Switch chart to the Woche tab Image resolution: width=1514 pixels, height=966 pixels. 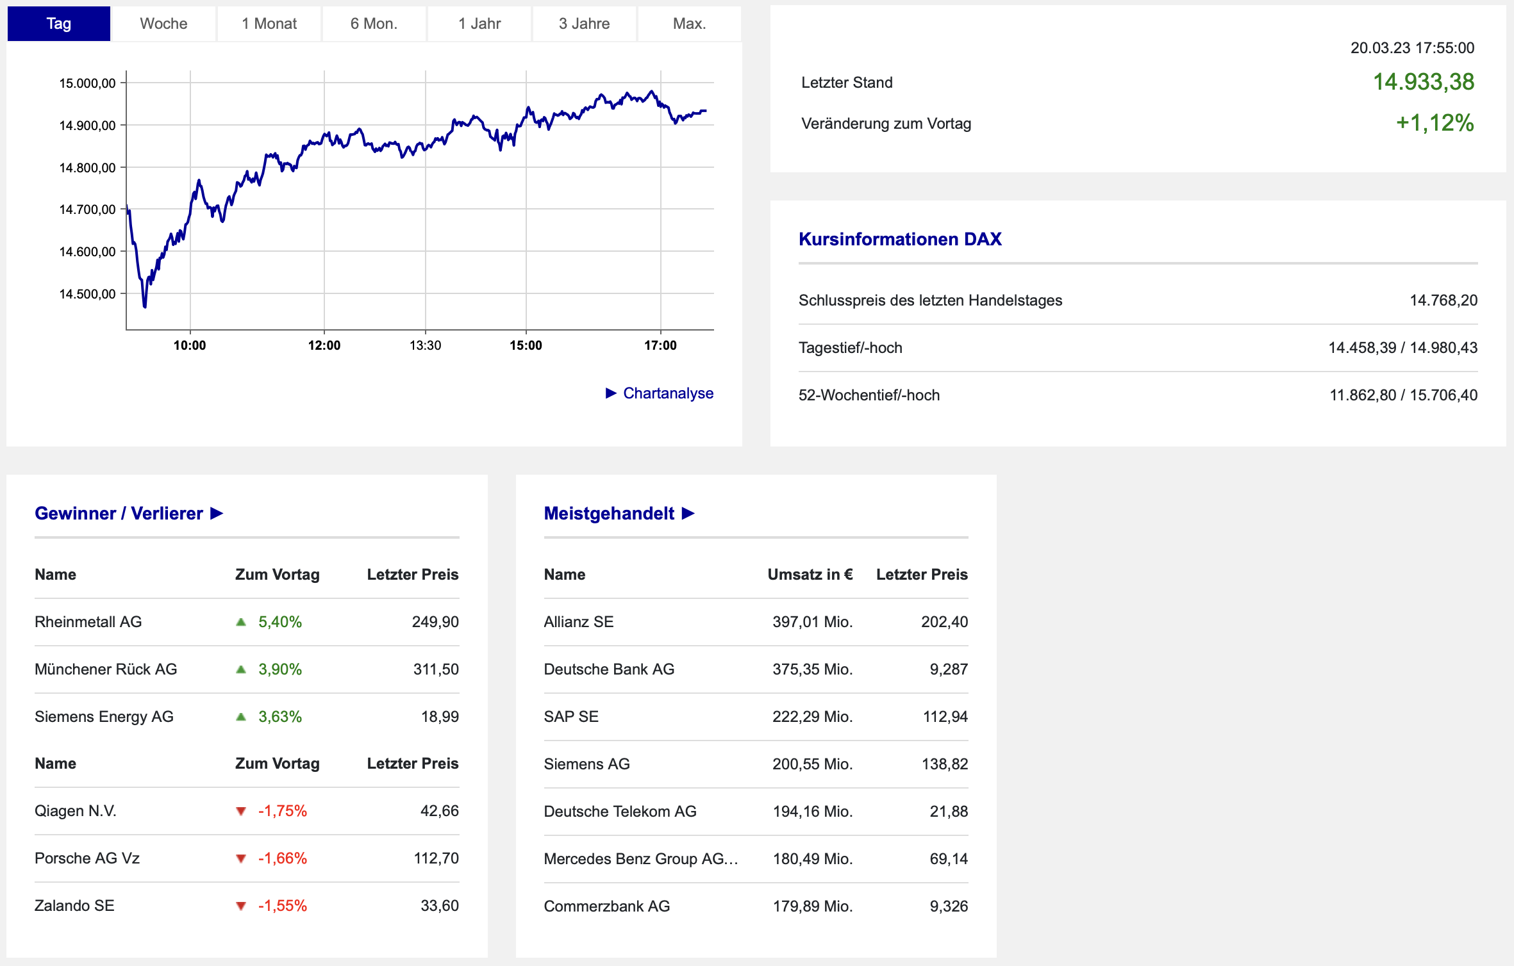163,24
